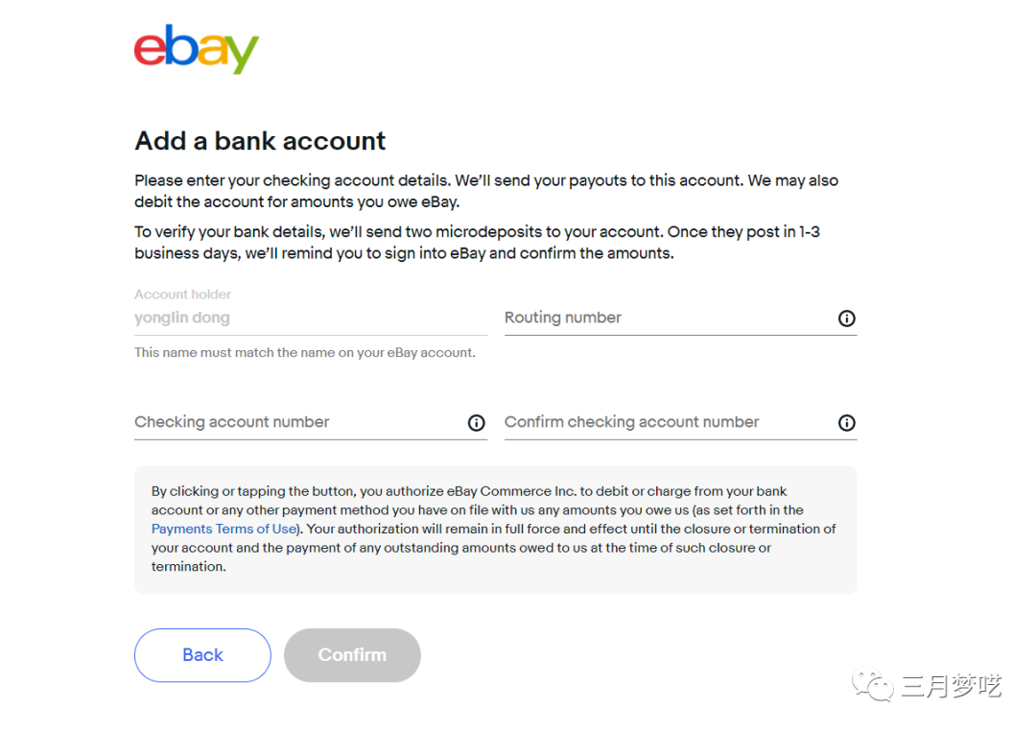The width and height of the screenshot is (1036, 732).
Task: Open Checking account number info tooltip
Action: pyautogui.click(x=476, y=423)
